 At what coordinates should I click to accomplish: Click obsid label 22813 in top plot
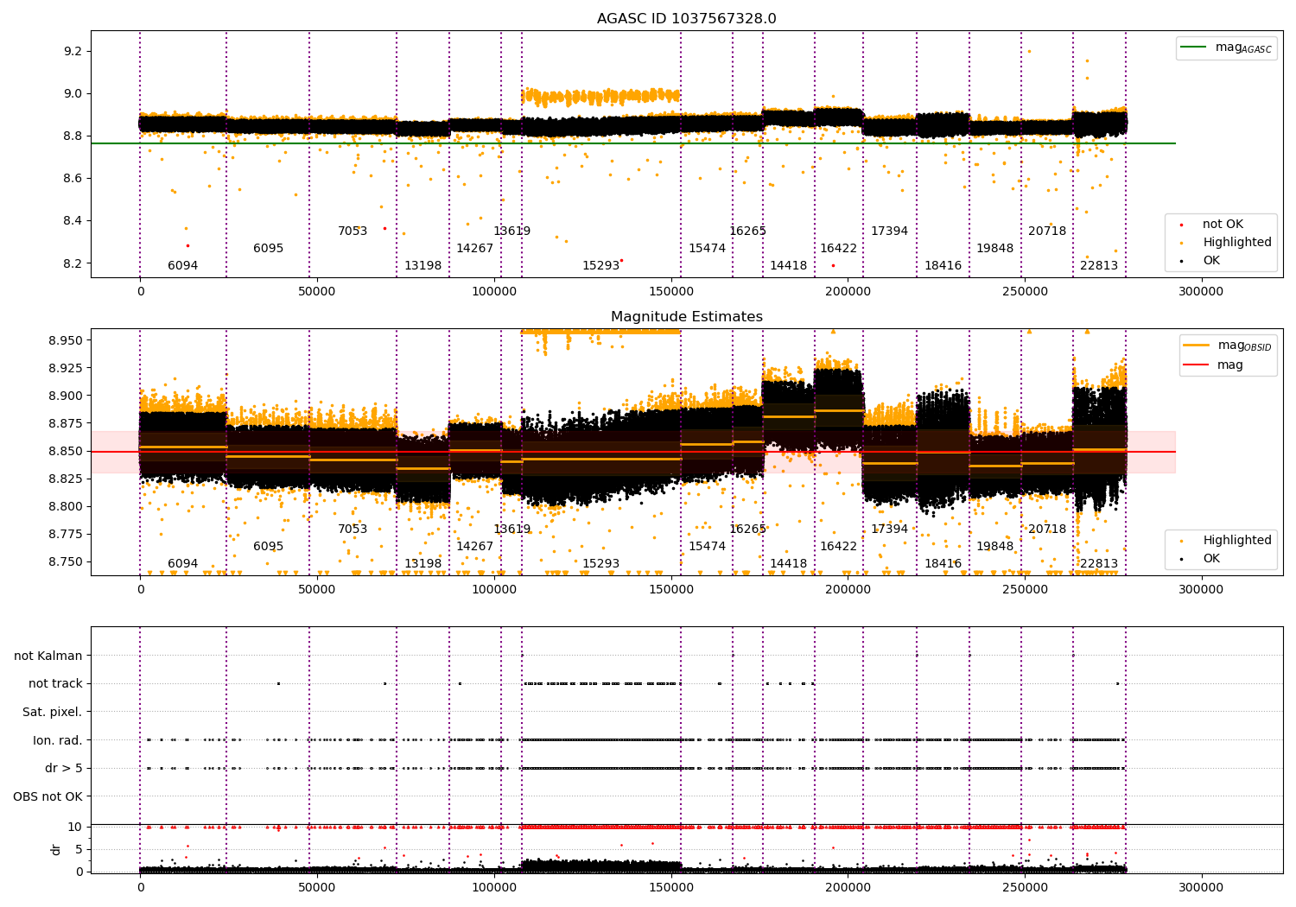pyautogui.click(x=1099, y=266)
